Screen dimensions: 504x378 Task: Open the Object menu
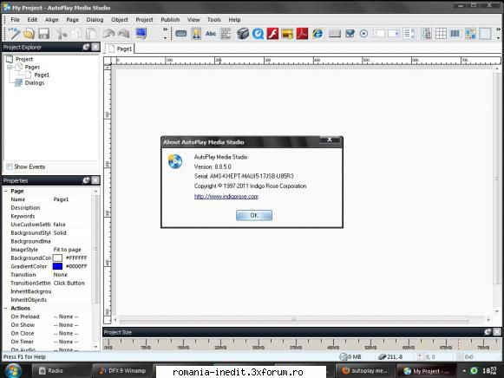pyautogui.click(x=120, y=20)
